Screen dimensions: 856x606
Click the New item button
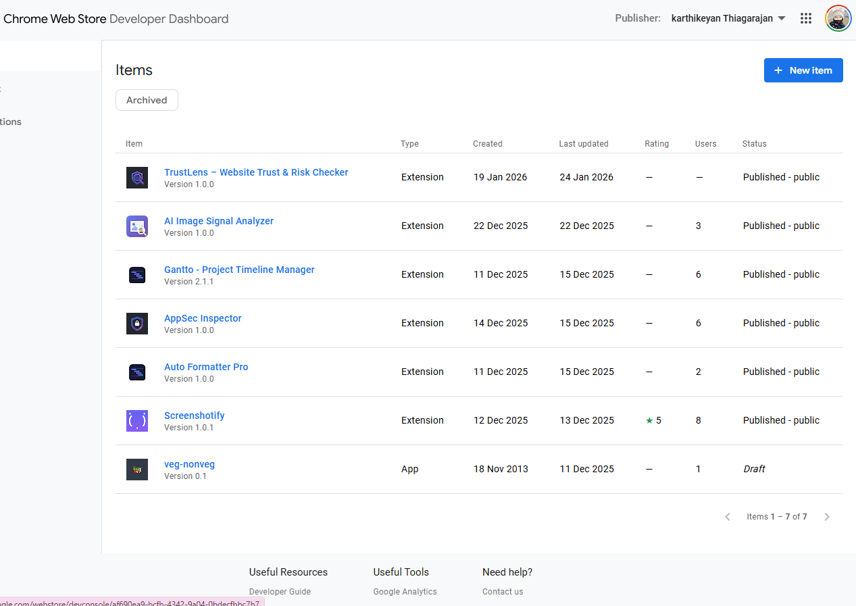[x=803, y=70]
